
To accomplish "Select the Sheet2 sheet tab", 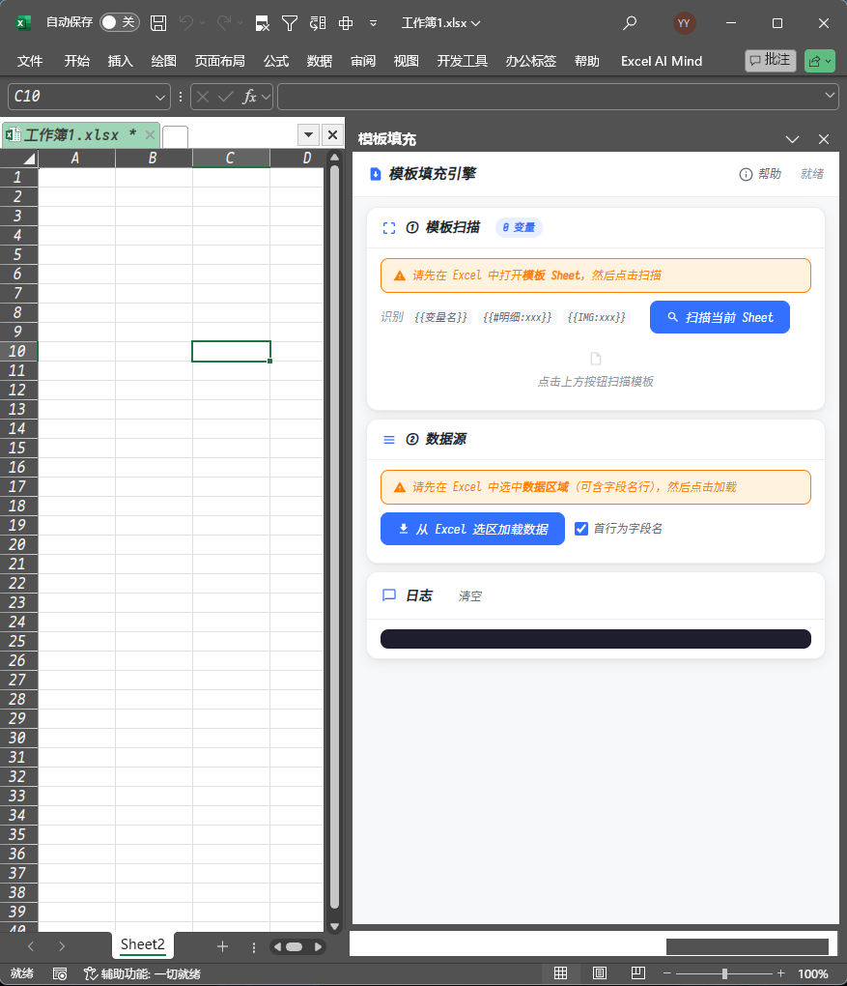I will (143, 944).
